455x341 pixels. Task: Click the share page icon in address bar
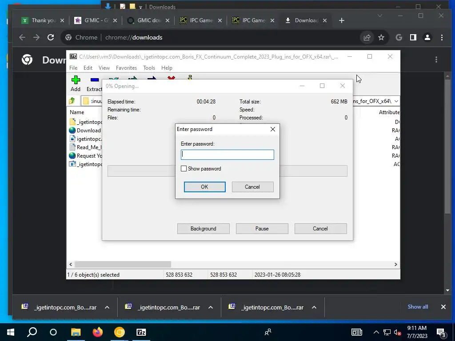367,37
